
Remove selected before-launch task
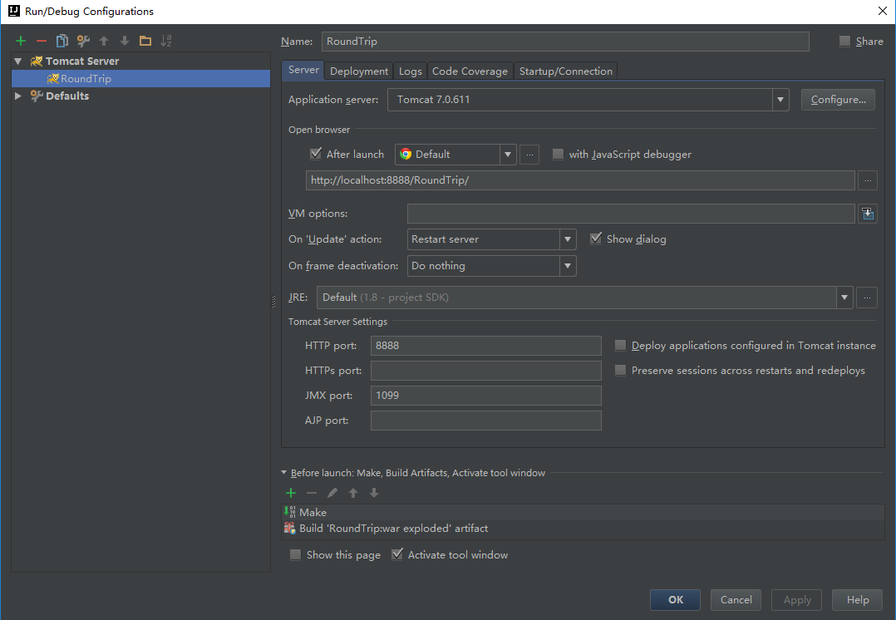pos(312,493)
